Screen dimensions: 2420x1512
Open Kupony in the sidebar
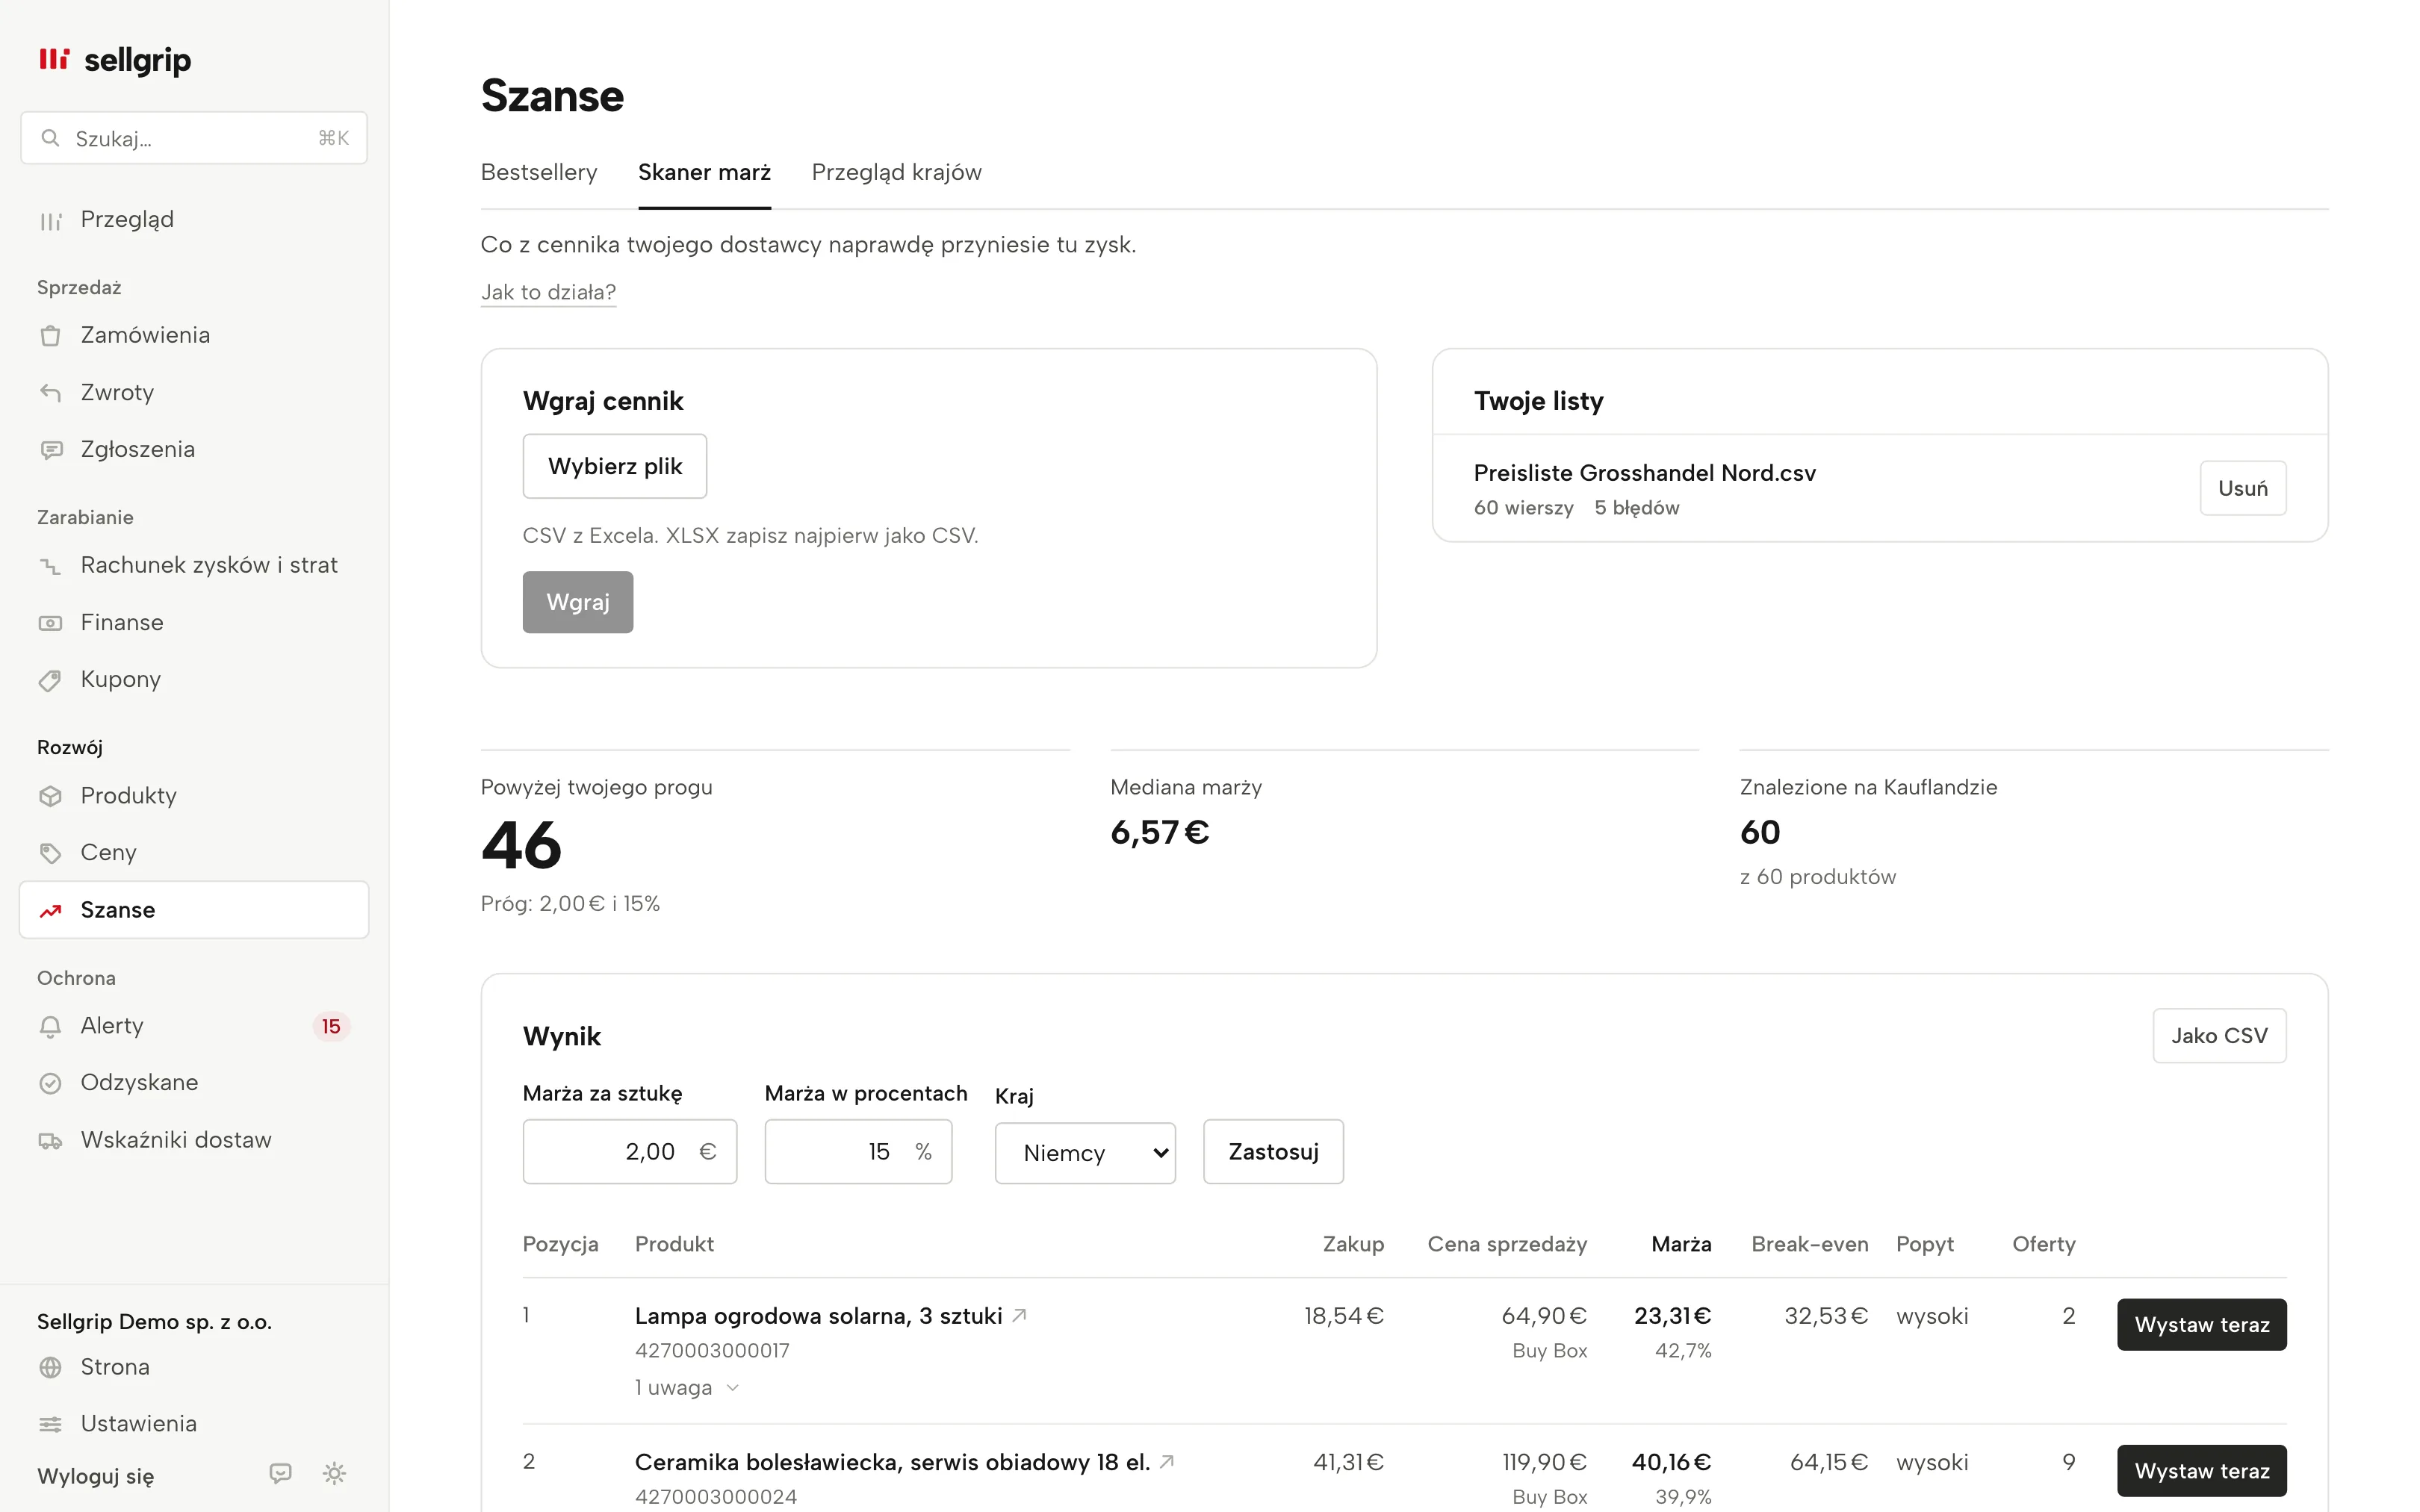(x=194, y=679)
